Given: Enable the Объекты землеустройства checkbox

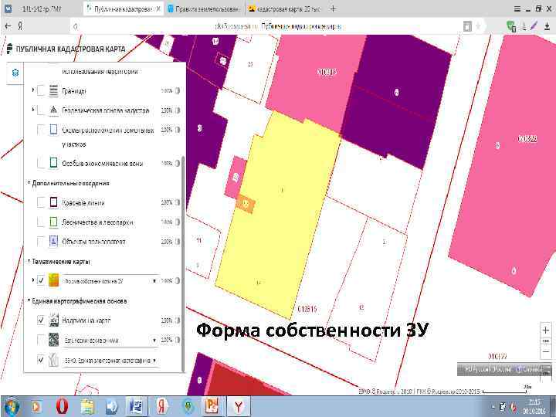Looking at the screenshot, I should coord(41,242).
